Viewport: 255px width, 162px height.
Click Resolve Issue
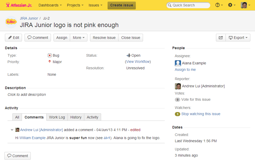tap(104, 38)
